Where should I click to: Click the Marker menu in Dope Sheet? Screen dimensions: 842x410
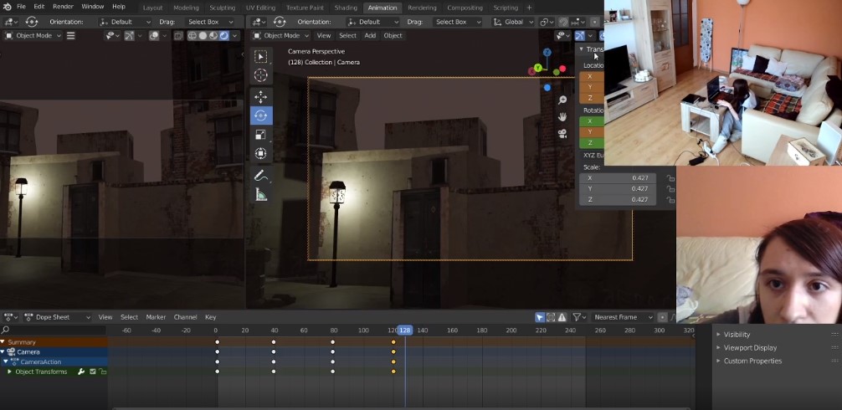pyautogui.click(x=156, y=317)
